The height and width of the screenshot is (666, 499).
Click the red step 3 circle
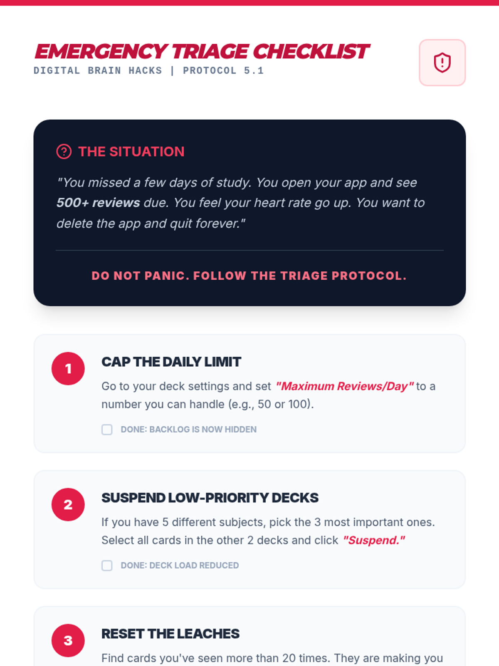(68, 640)
